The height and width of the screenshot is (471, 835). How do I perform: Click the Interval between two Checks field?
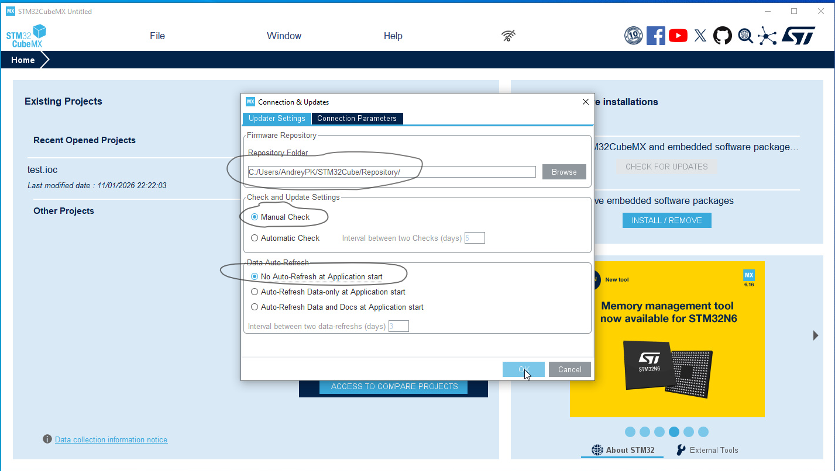[x=475, y=238]
